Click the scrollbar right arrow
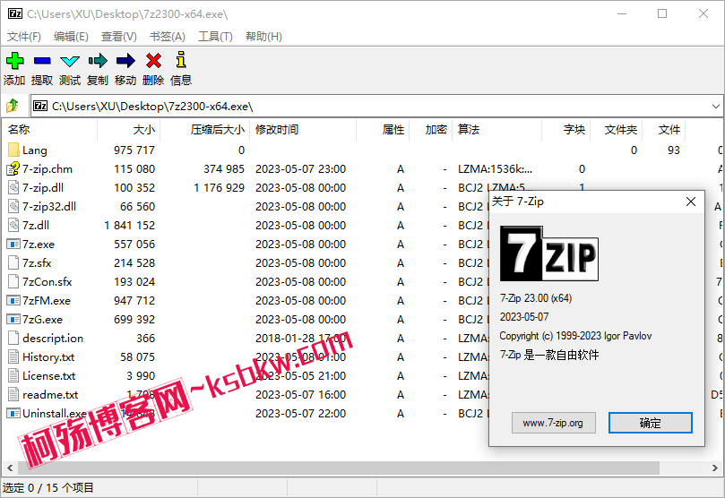Screen dimensions: 725x498 (x=715, y=468)
